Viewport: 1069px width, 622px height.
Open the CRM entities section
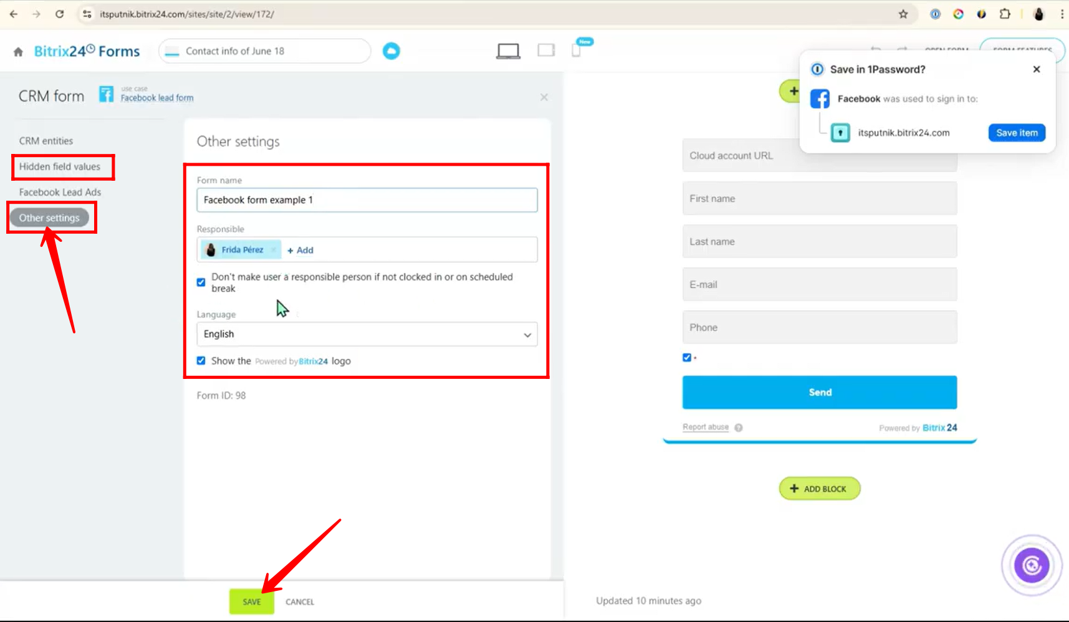[46, 141]
